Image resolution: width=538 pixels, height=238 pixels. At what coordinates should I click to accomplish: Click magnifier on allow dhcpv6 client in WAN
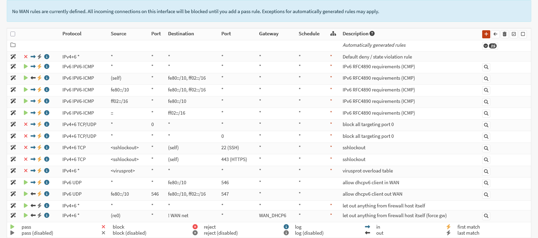(x=486, y=183)
